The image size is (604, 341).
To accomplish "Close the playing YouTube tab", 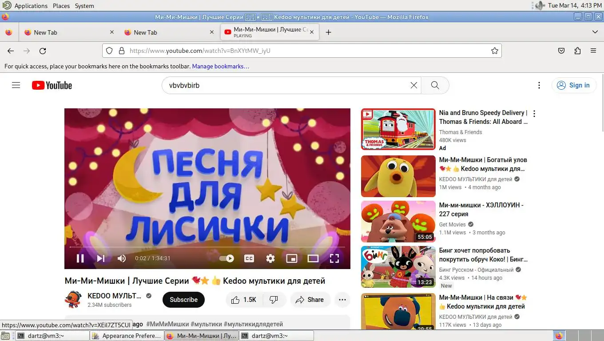I will [312, 32].
